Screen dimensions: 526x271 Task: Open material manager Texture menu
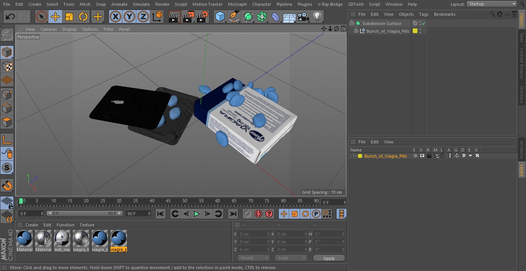click(87, 225)
